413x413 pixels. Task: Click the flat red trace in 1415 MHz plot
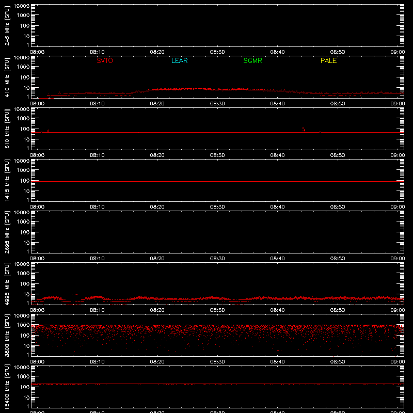(217, 182)
